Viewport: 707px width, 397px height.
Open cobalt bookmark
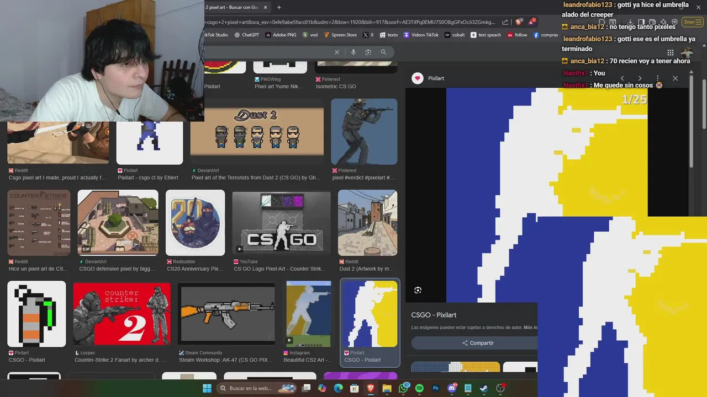coord(455,35)
